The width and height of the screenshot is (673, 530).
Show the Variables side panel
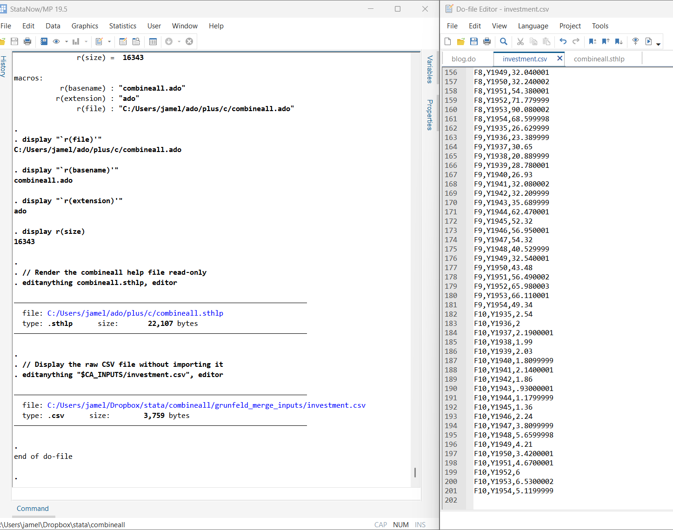pyautogui.click(x=430, y=69)
